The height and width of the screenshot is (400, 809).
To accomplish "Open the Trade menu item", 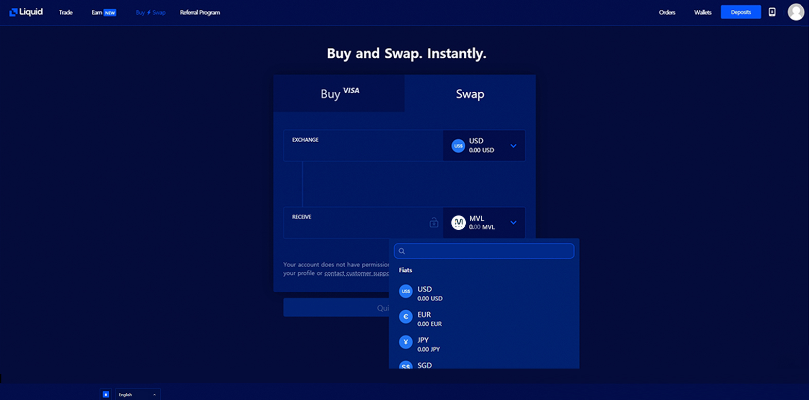I will pyautogui.click(x=65, y=12).
